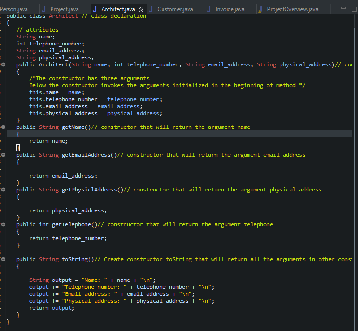Viewport: 358px width, 331px height.
Task: Collapse the getName method fold marker
Action: point(3,127)
